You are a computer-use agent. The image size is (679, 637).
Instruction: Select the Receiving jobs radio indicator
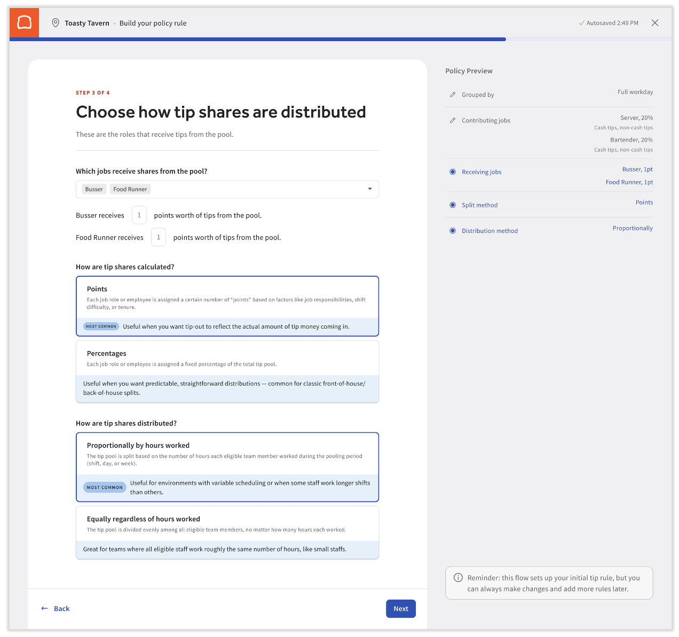(x=453, y=172)
